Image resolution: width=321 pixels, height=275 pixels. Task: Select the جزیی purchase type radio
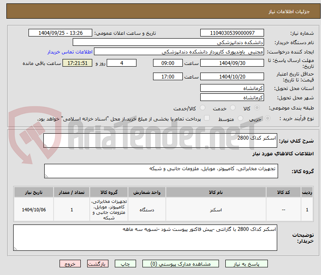coord(267,118)
